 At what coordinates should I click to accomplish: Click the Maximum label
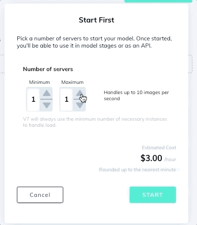(x=72, y=82)
